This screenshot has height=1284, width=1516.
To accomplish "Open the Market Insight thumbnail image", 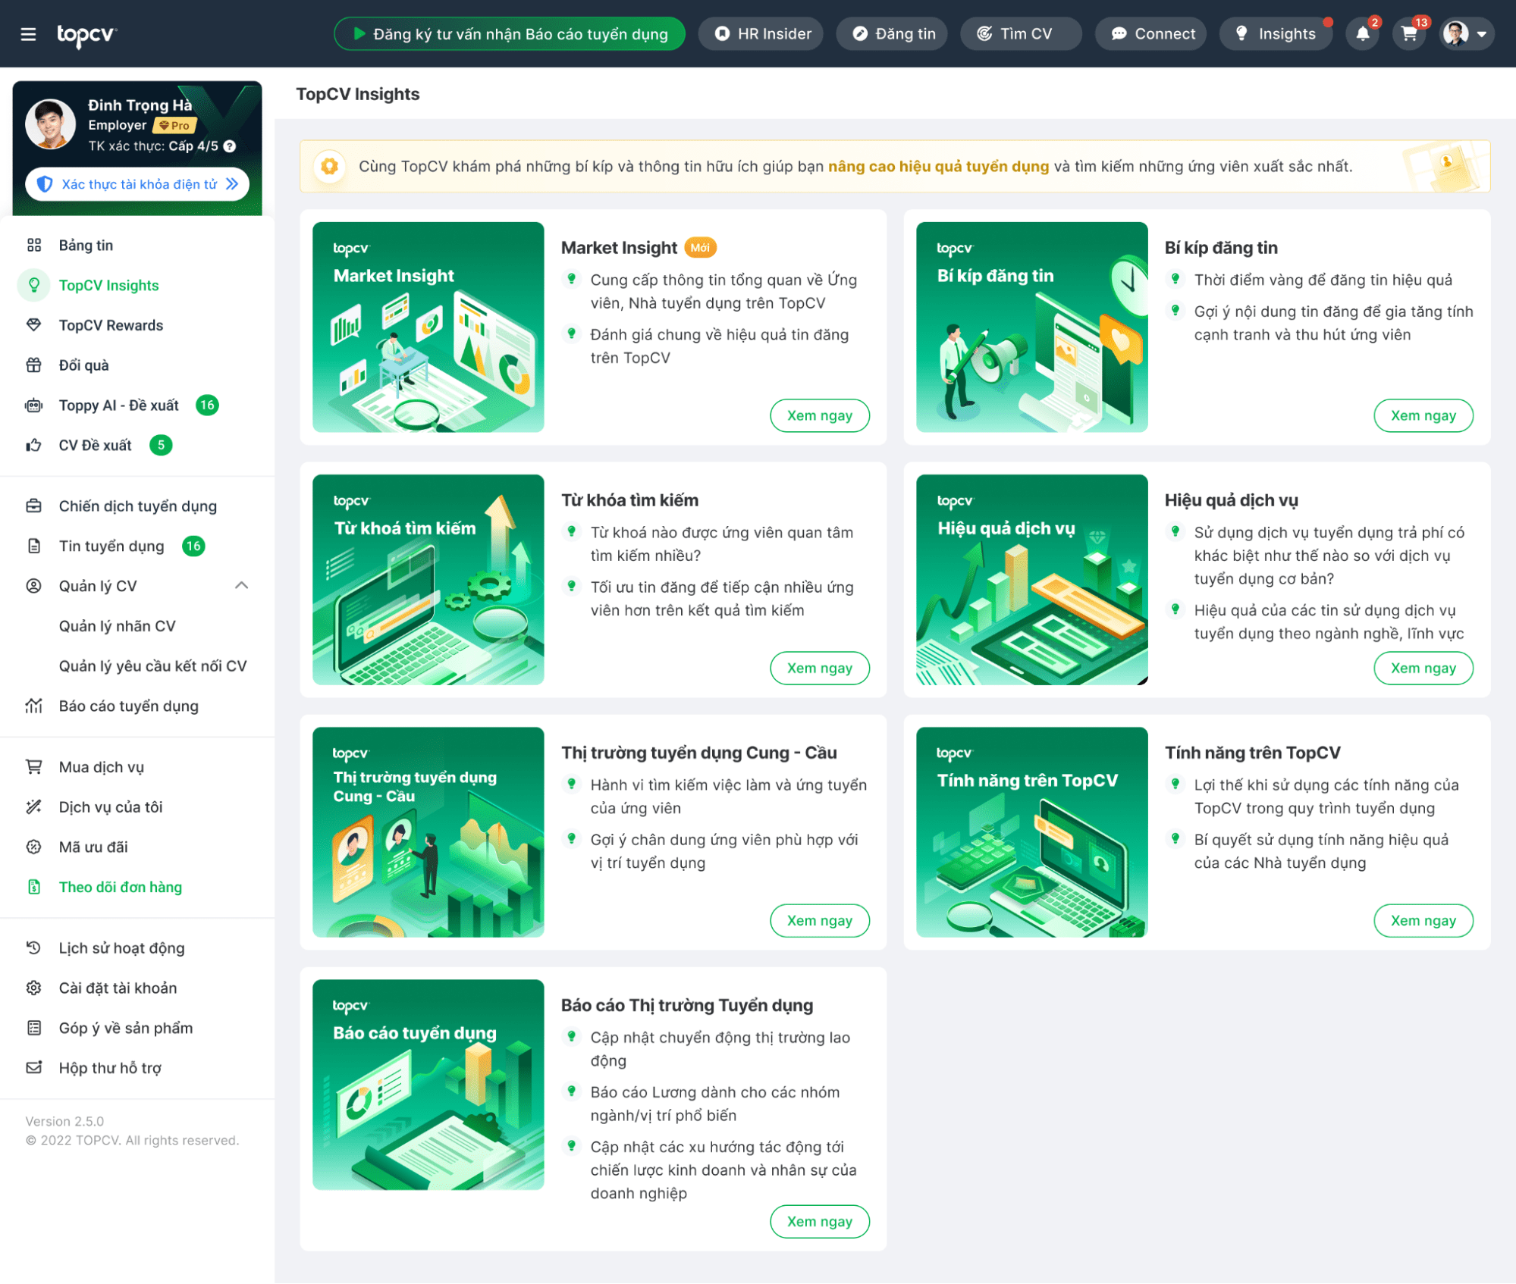I will tap(428, 327).
